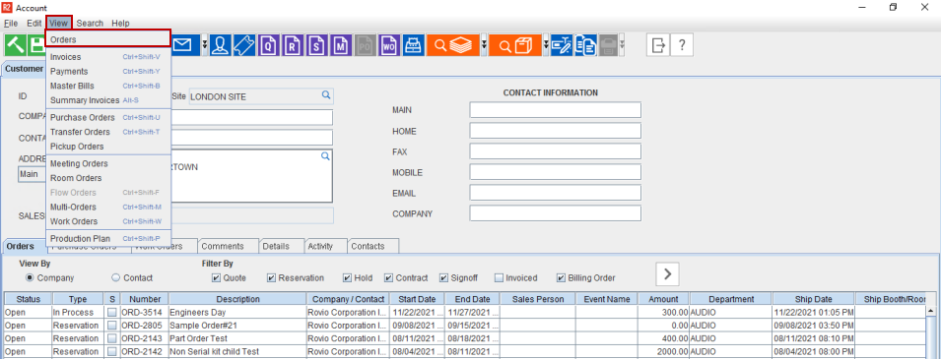
Task: Click the purple WO work order icon
Action: 389,45
